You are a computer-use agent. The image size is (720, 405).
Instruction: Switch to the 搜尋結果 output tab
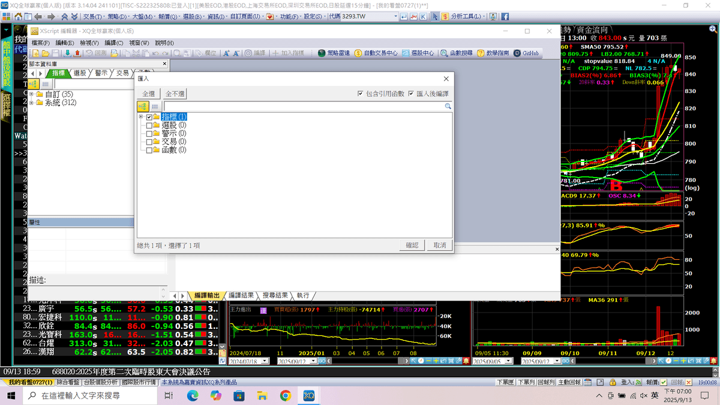(275, 295)
